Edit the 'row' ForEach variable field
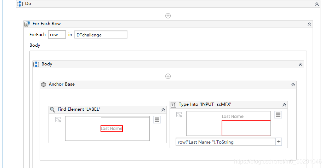Viewport: 325px width, 168px height. (57, 35)
